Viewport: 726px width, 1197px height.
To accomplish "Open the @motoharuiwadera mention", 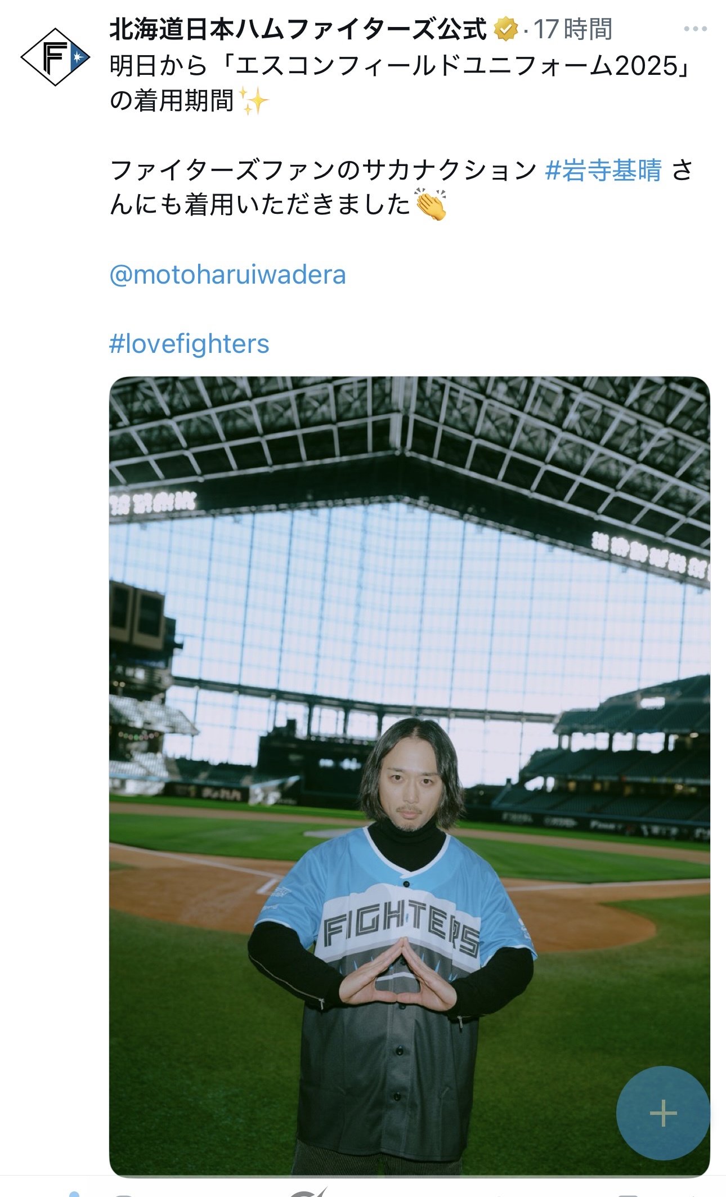I will 227,275.
